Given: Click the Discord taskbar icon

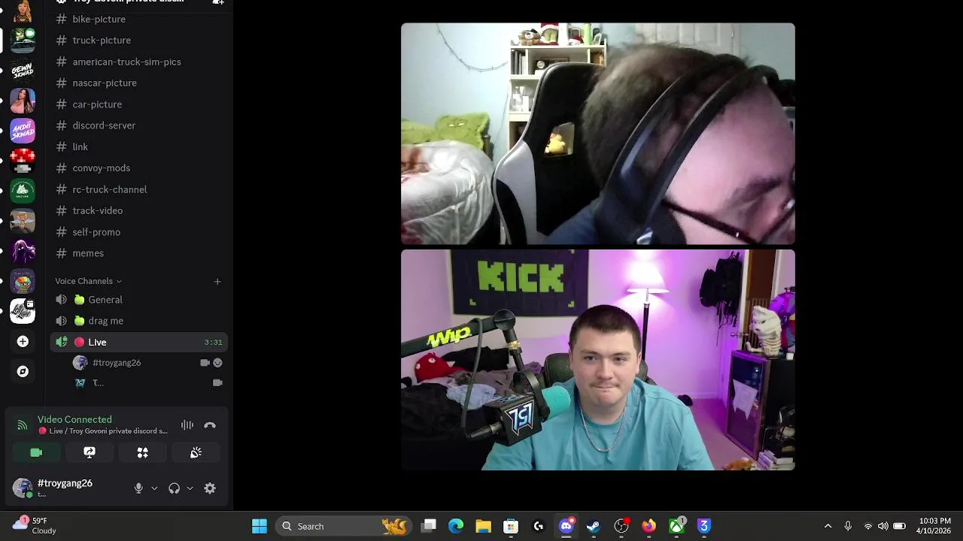Looking at the screenshot, I should pyautogui.click(x=567, y=526).
